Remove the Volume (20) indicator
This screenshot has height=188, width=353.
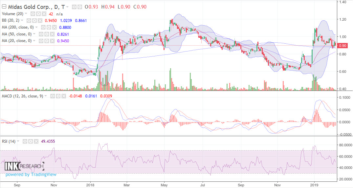[44, 14]
